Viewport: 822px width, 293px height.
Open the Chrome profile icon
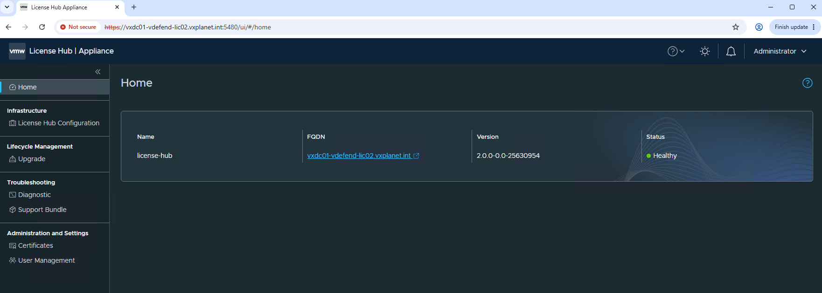759,27
